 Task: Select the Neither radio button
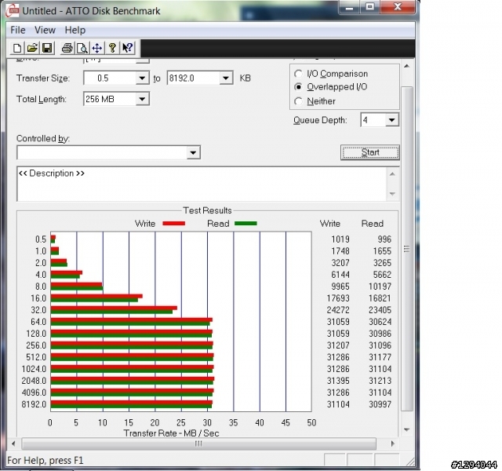click(x=298, y=101)
